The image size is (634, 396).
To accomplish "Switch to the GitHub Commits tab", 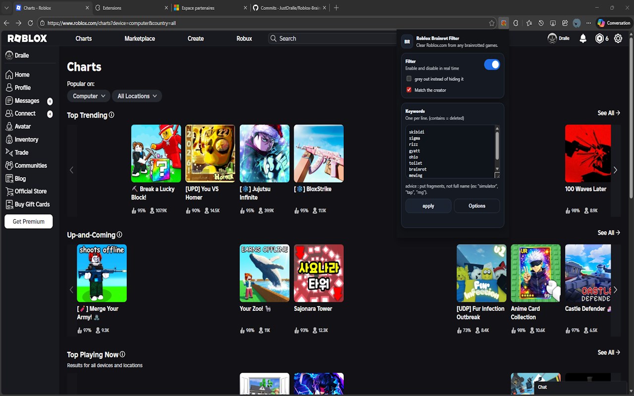I will [x=290, y=8].
